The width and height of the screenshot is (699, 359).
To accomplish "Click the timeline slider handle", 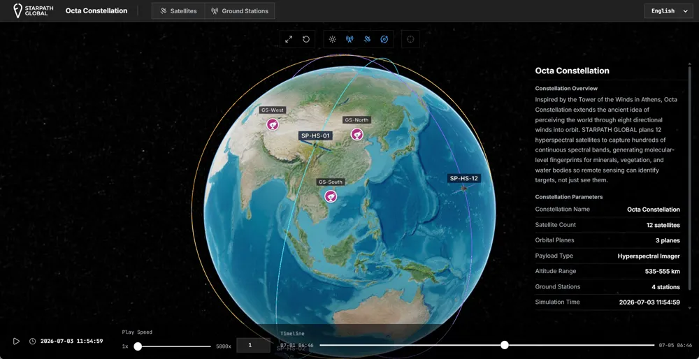I will [504, 345].
